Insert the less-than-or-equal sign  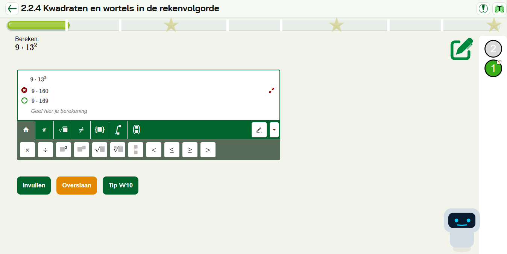point(172,150)
